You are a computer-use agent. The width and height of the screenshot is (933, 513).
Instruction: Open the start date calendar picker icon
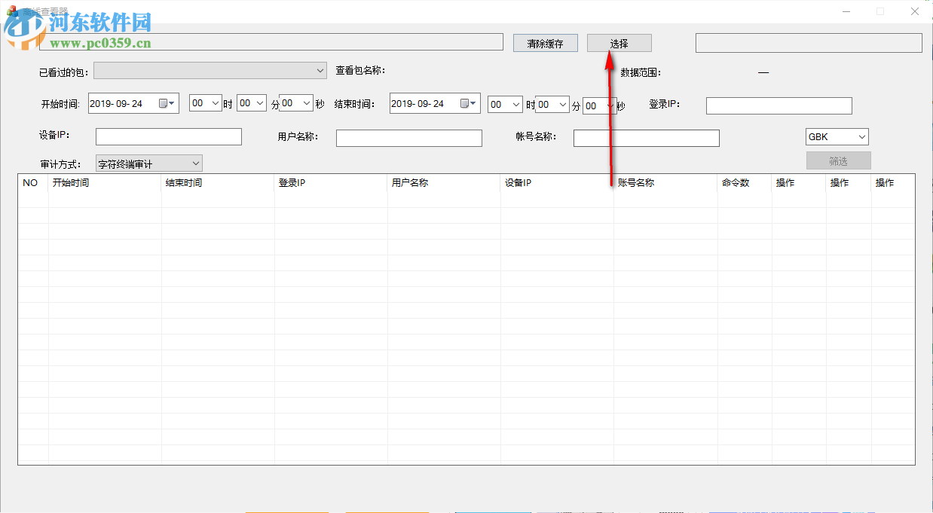tap(167, 104)
